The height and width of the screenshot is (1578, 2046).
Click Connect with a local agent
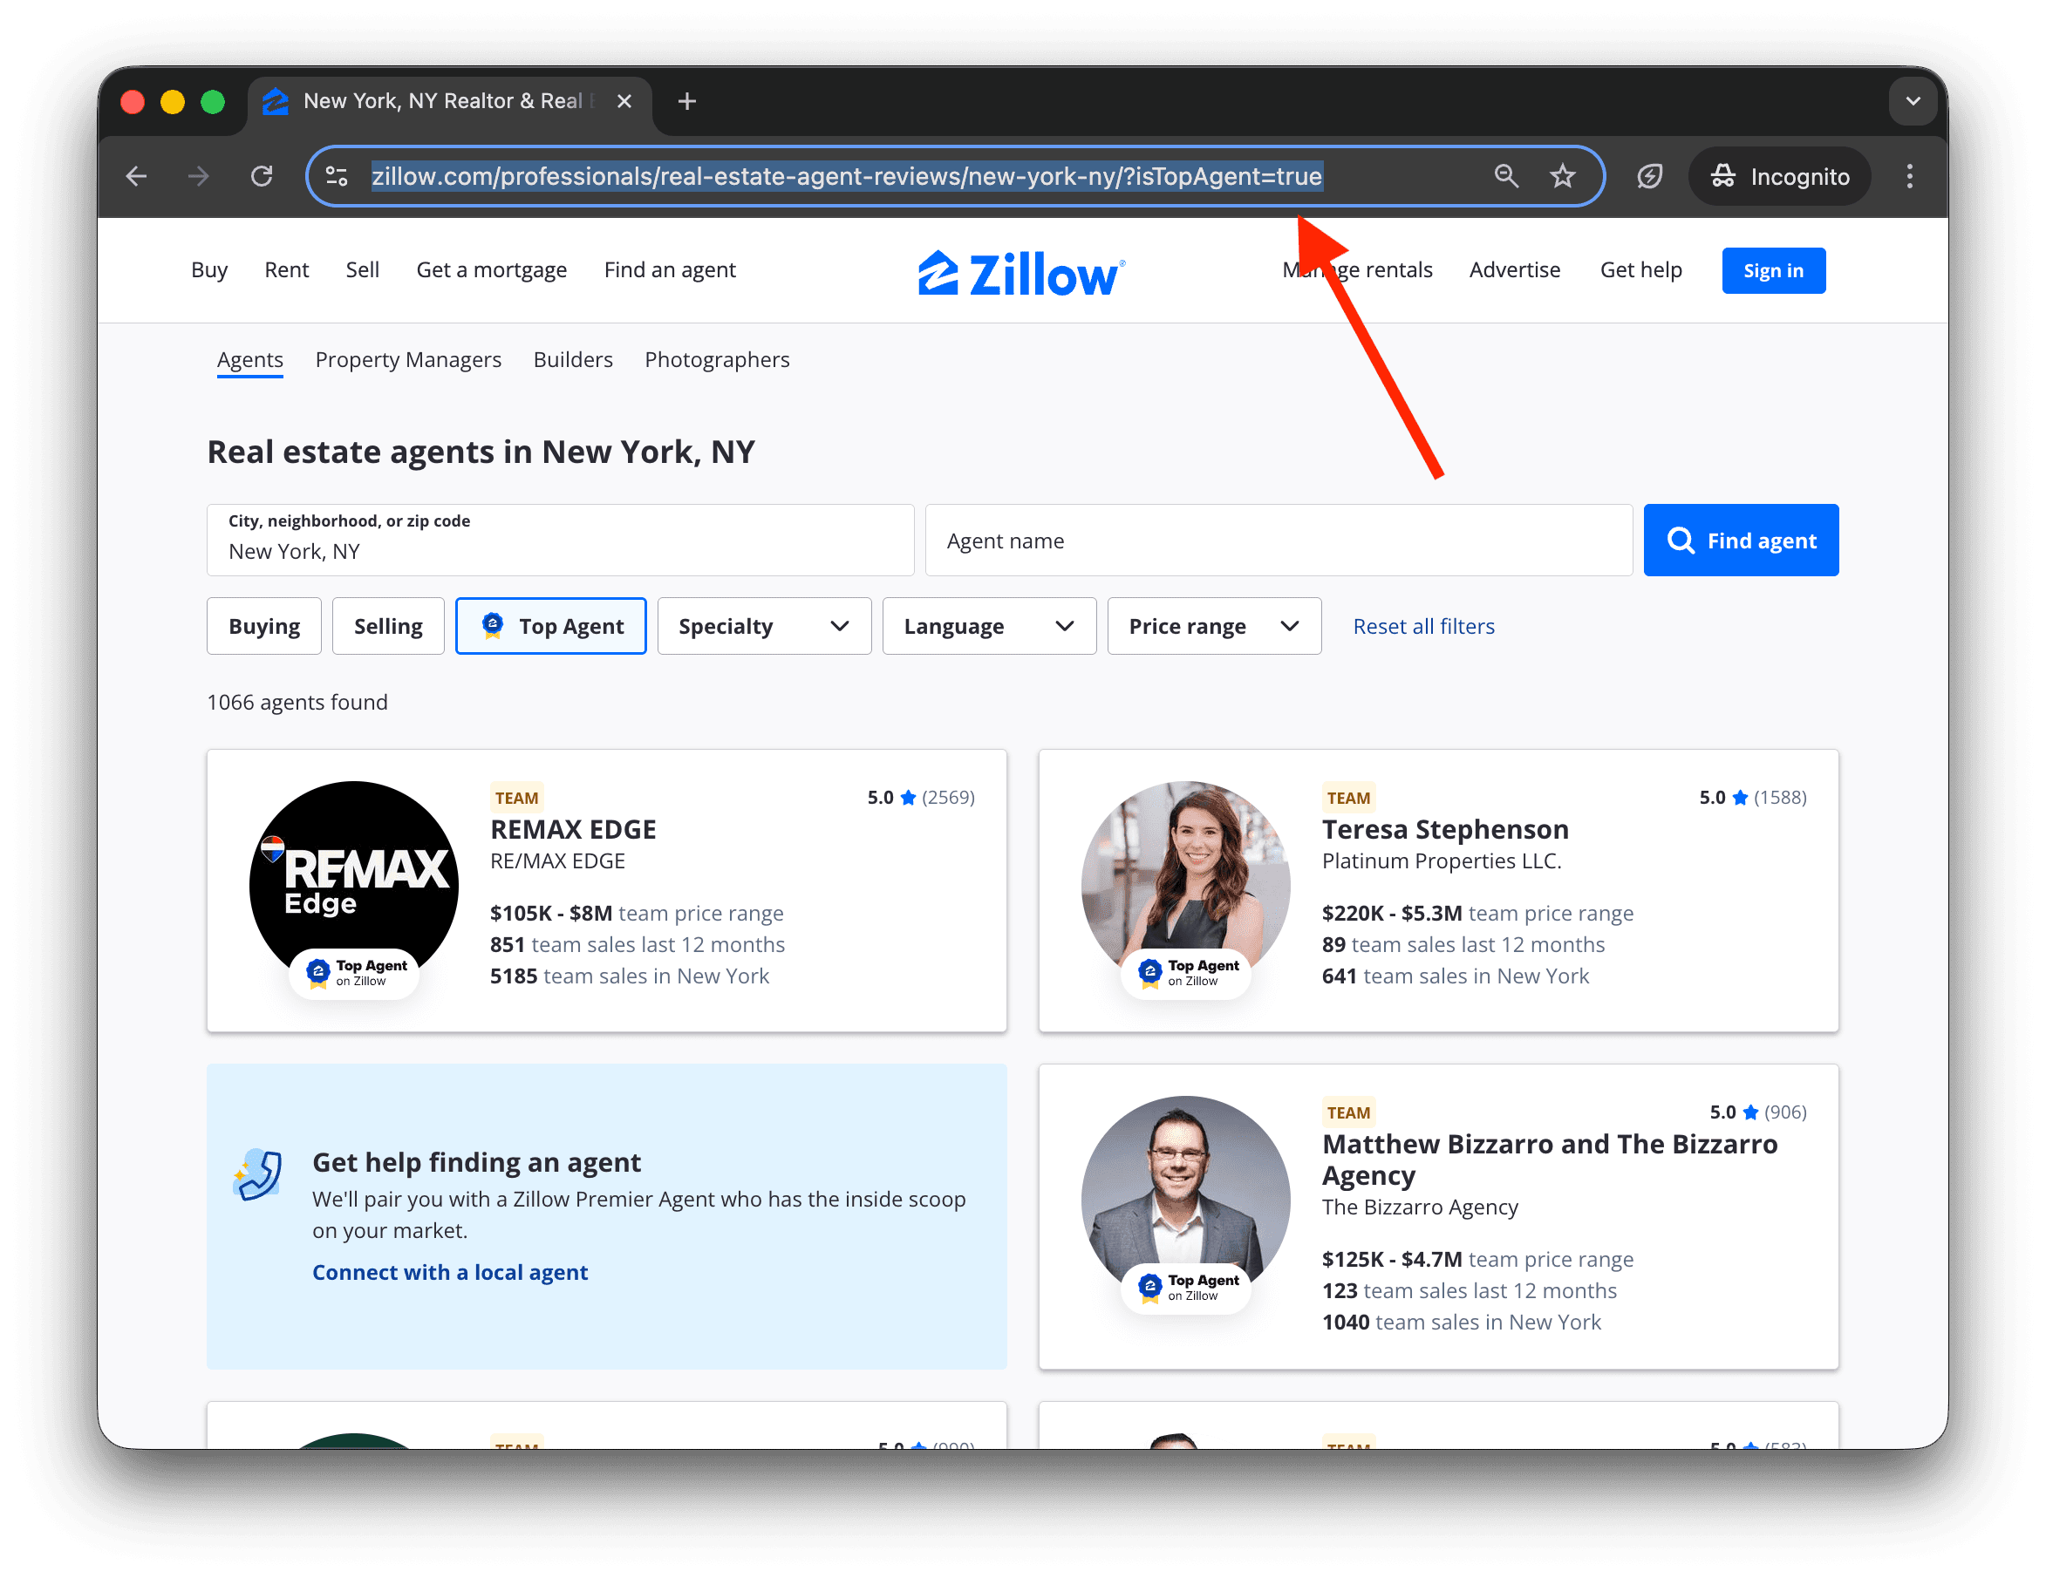[x=450, y=1272]
